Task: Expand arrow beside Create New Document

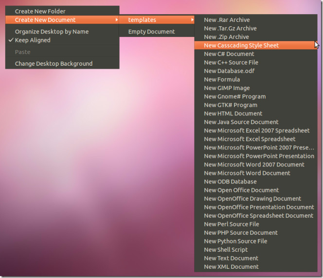Action: pyautogui.click(x=117, y=20)
